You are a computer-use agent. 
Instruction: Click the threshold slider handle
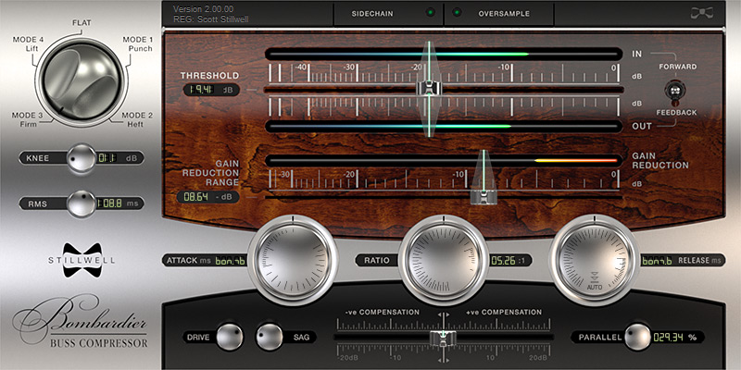pos(429,88)
